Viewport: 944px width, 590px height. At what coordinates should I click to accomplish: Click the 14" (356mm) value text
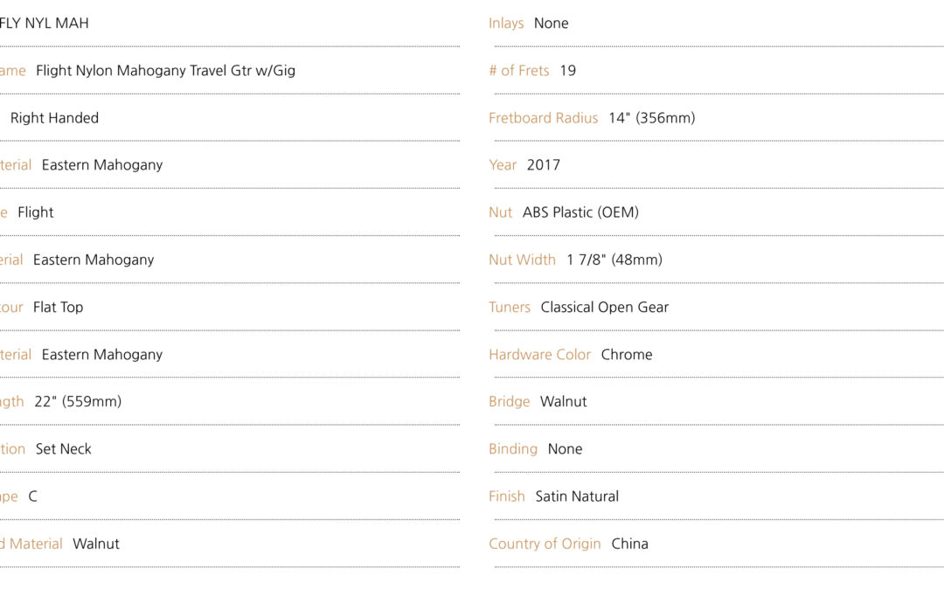651,118
